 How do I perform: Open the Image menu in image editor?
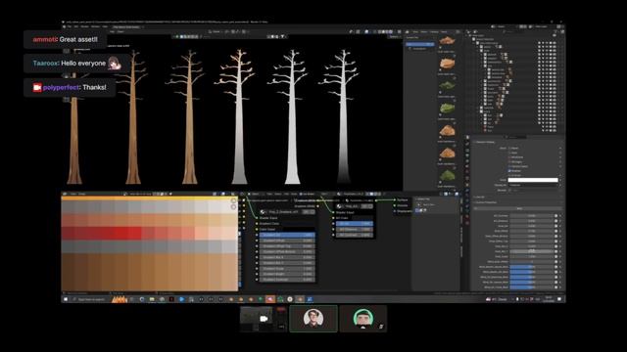[82, 194]
